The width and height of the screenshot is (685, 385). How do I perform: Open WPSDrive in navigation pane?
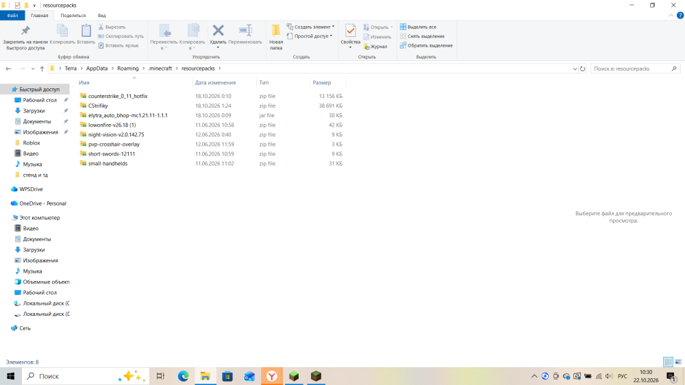pyautogui.click(x=31, y=189)
